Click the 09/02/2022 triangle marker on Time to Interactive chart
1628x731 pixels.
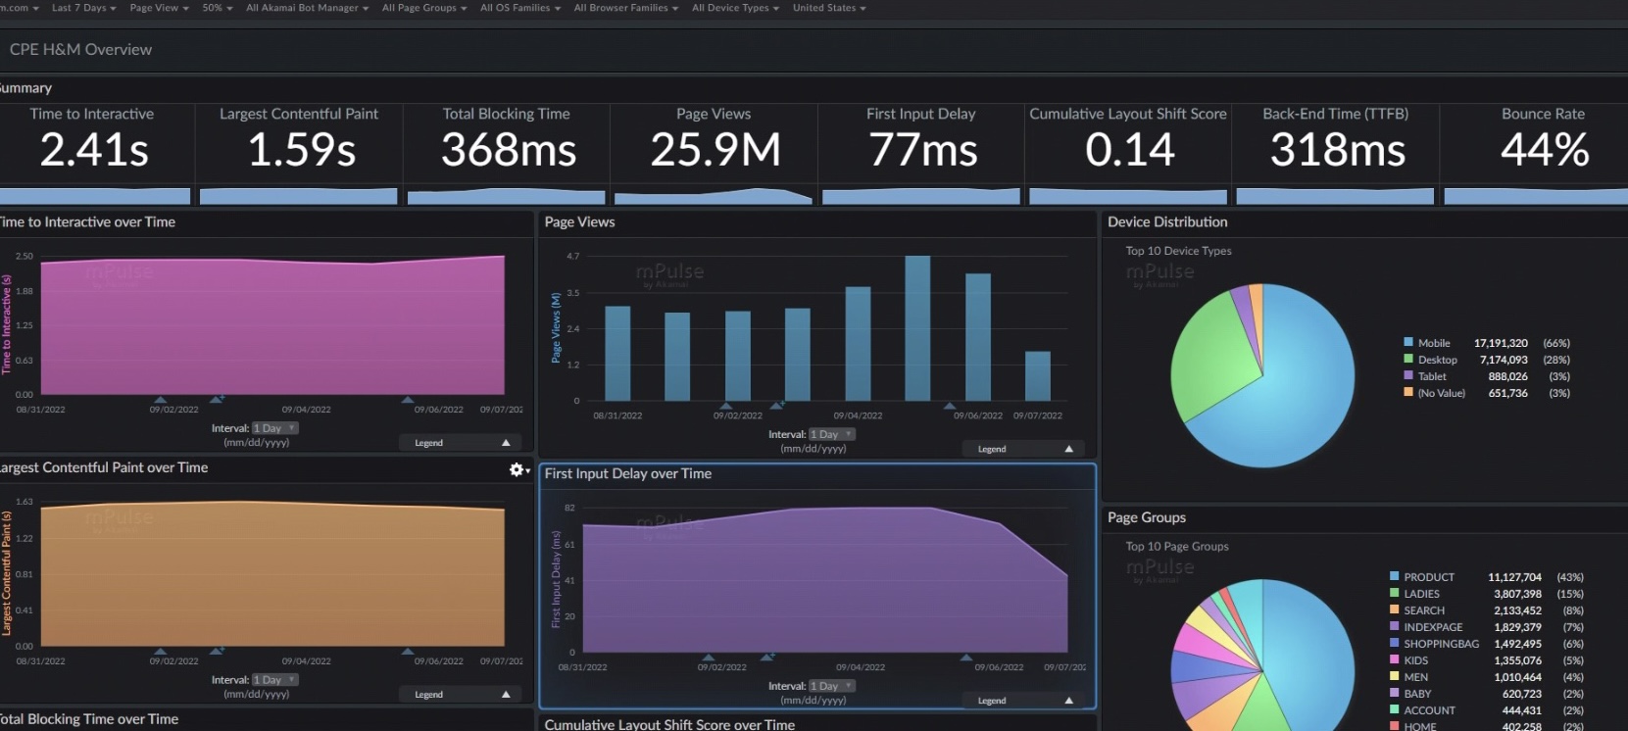(161, 400)
